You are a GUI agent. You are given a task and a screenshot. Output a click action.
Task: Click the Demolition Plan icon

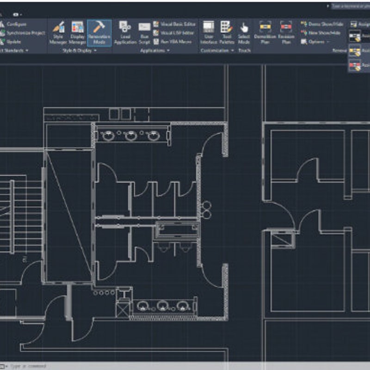pos(265,28)
